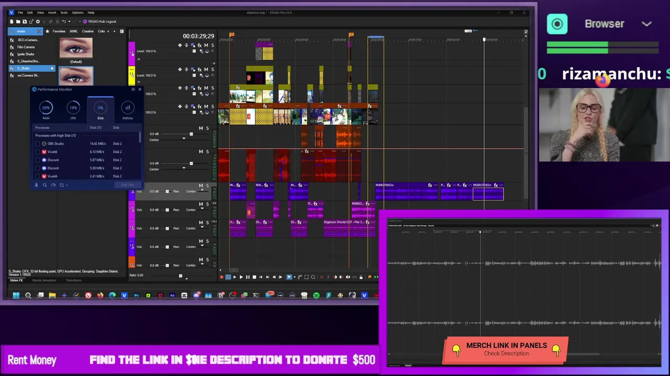Viewport: 670px width, 376px height.
Task: Click Go to End transport button
Action: [x=267, y=277]
